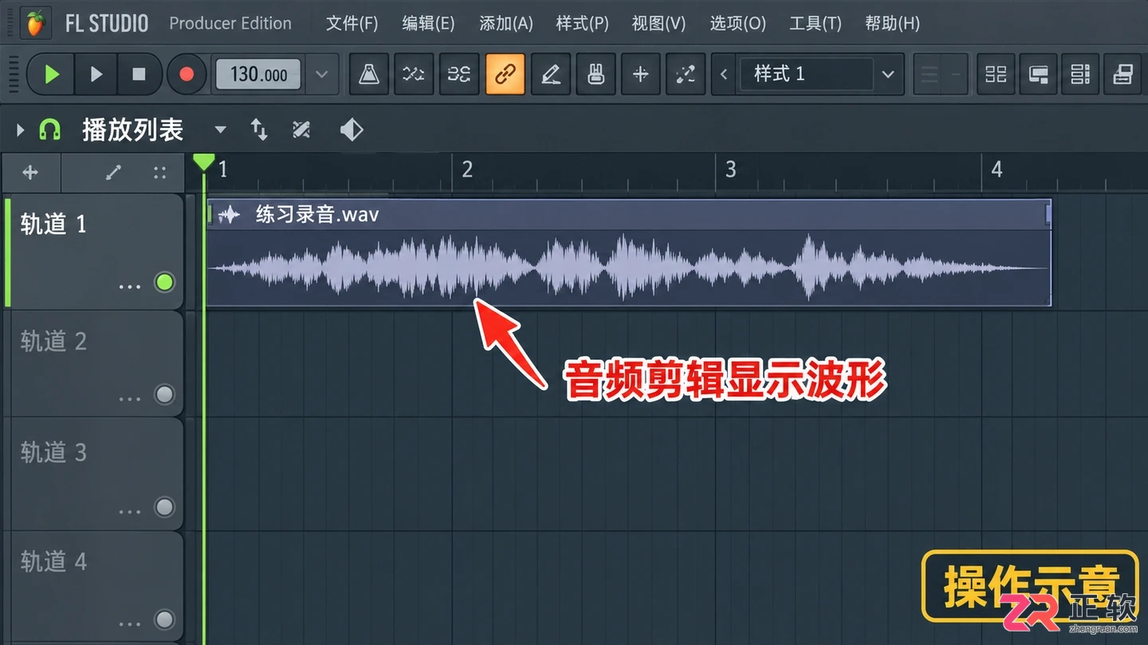Expand the triangle left of the headphones icon
Screen dimensions: 1148x645
tap(21, 129)
